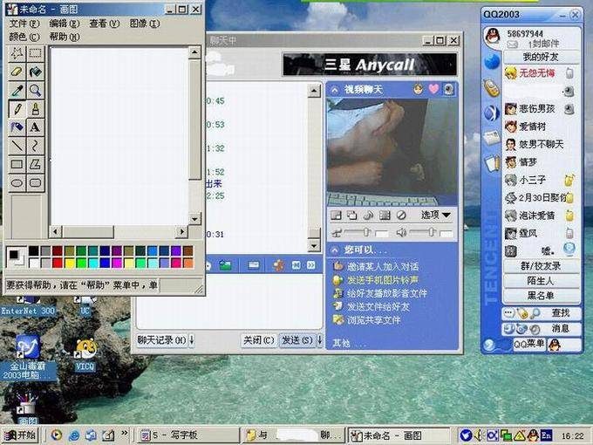Select the yellow color swatch in Paint palette

70,263
